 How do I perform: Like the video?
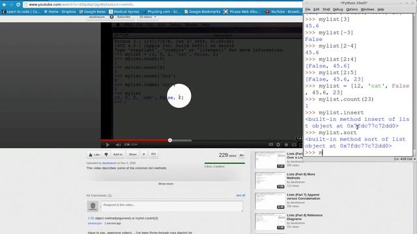[x=94, y=155]
